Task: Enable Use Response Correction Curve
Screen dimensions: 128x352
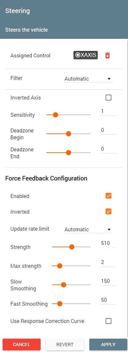Action: [108, 321]
